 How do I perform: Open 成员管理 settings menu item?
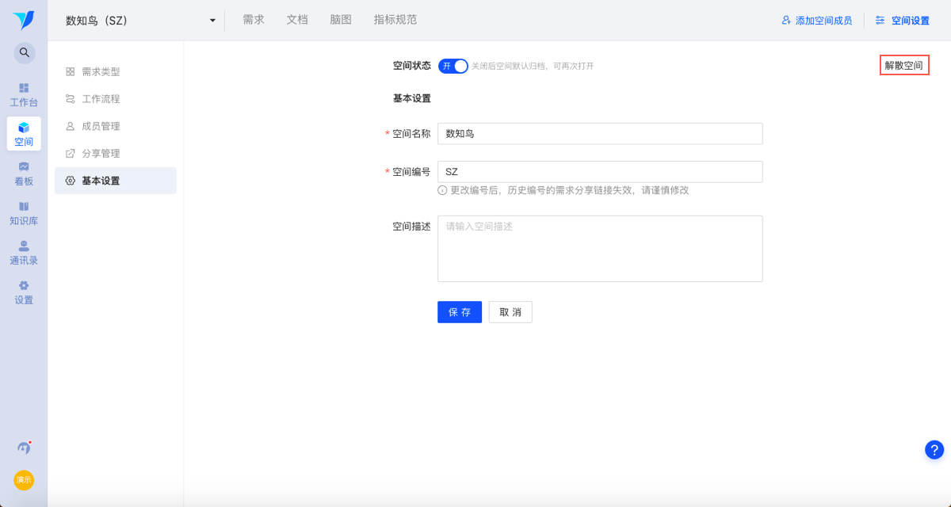116,126
